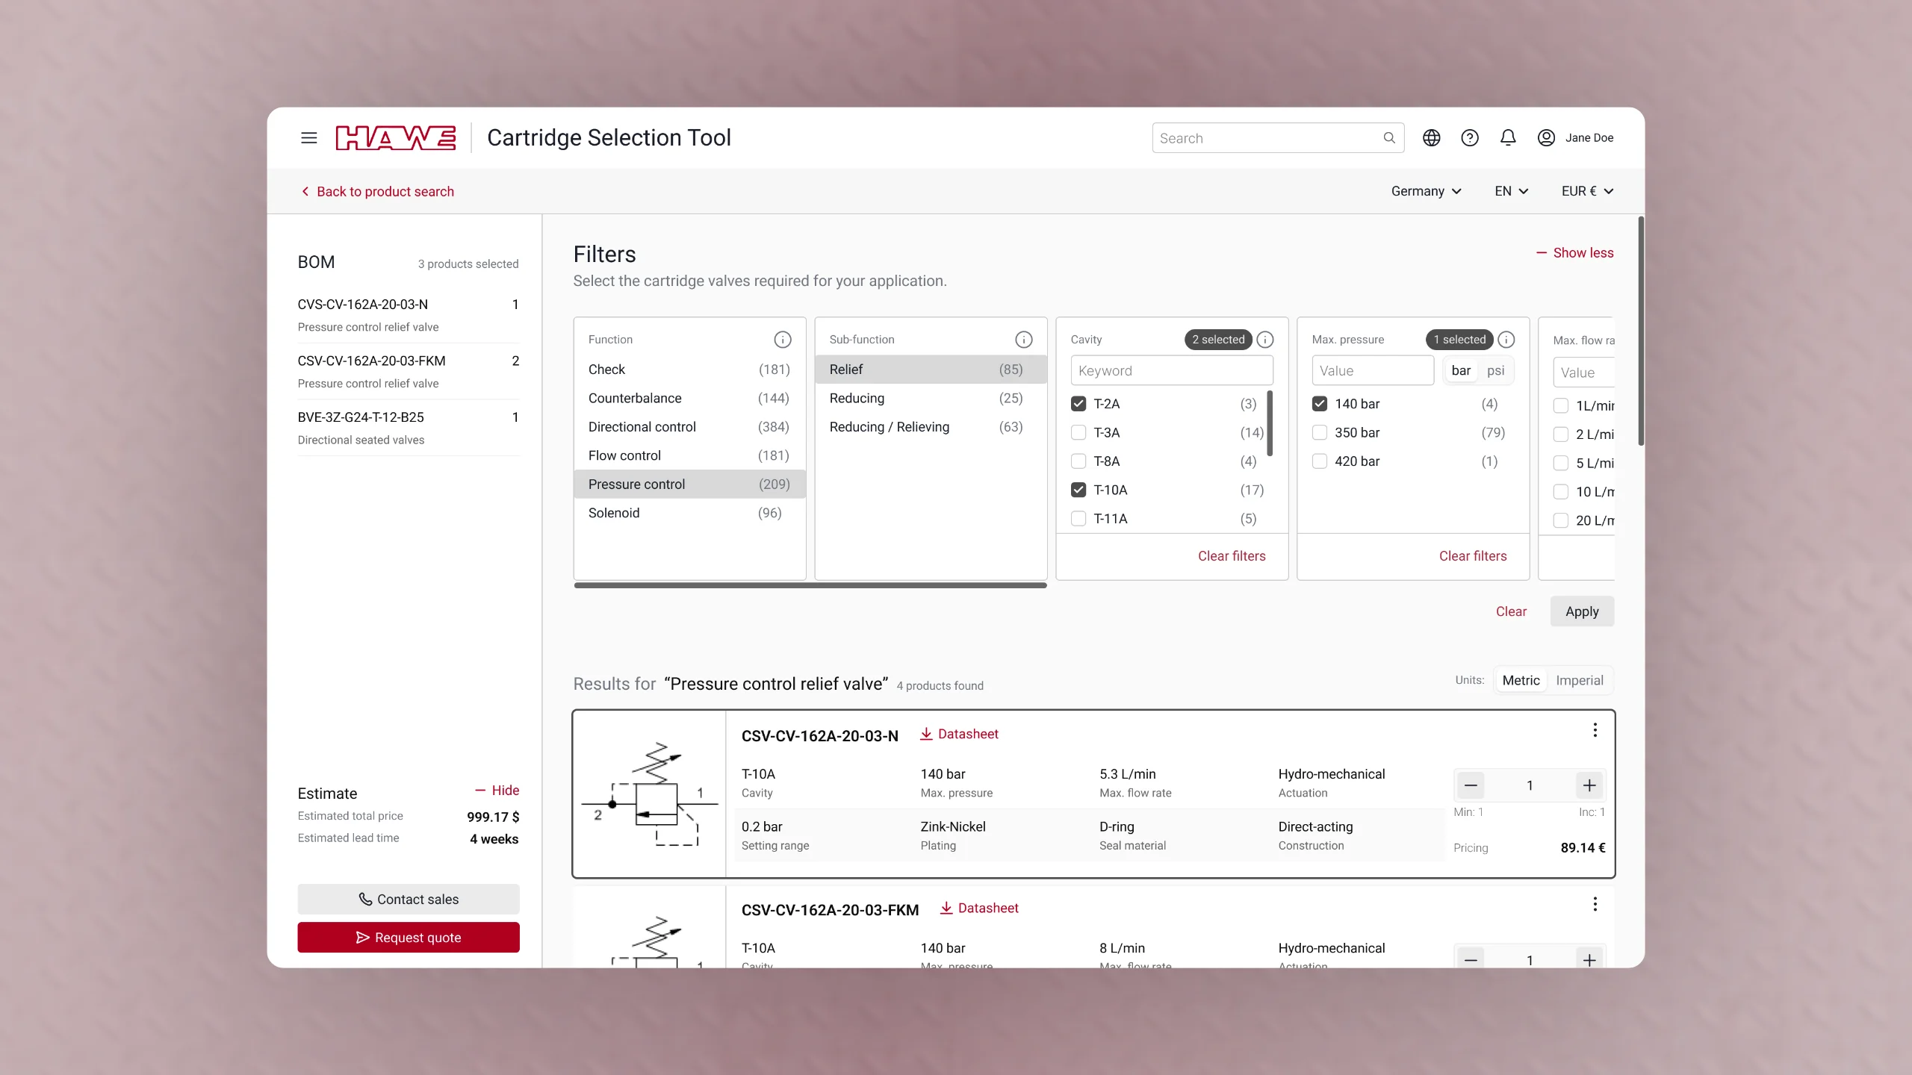Open the globe language icon
This screenshot has height=1075, width=1912.
tap(1431, 138)
